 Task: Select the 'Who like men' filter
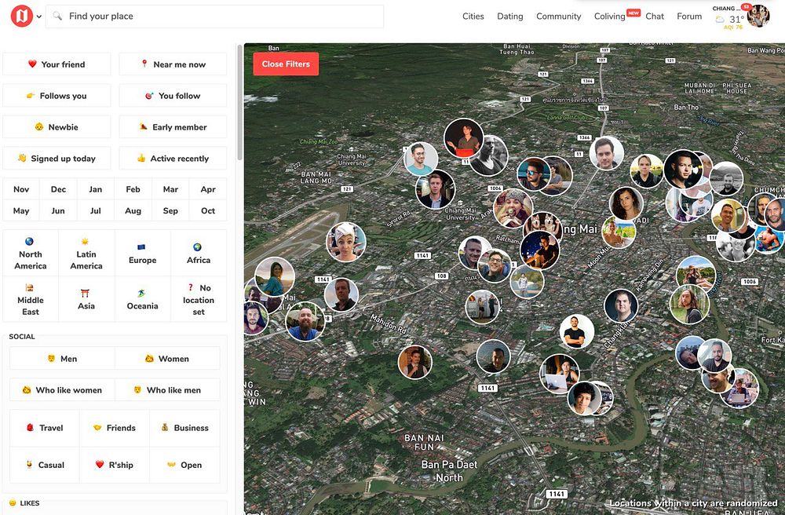(x=167, y=390)
